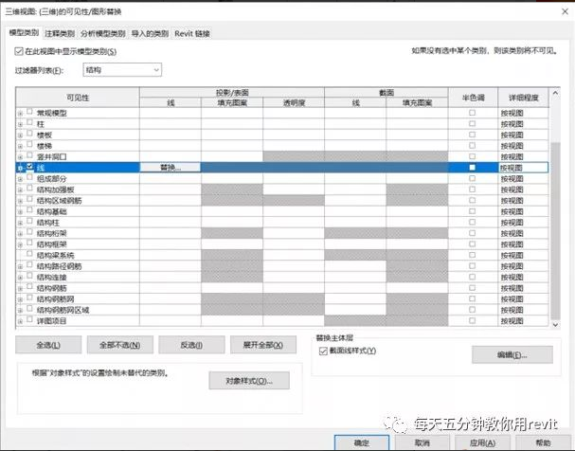Click 按视图 detail level in 线 row
This screenshot has width=575, height=451.
[x=523, y=168]
